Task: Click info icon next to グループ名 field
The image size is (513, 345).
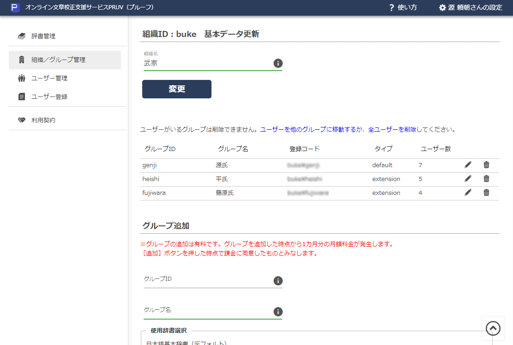Action: pyautogui.click(x=278, y=311)
